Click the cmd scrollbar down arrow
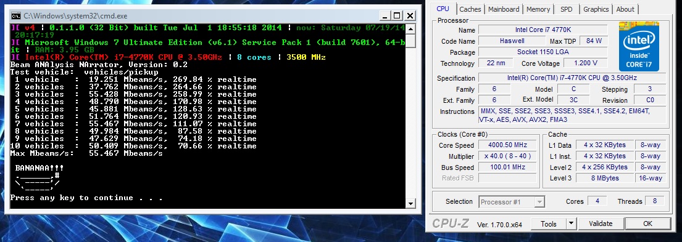Viewport: 682px width, 242px height. [x=410, y=203]
